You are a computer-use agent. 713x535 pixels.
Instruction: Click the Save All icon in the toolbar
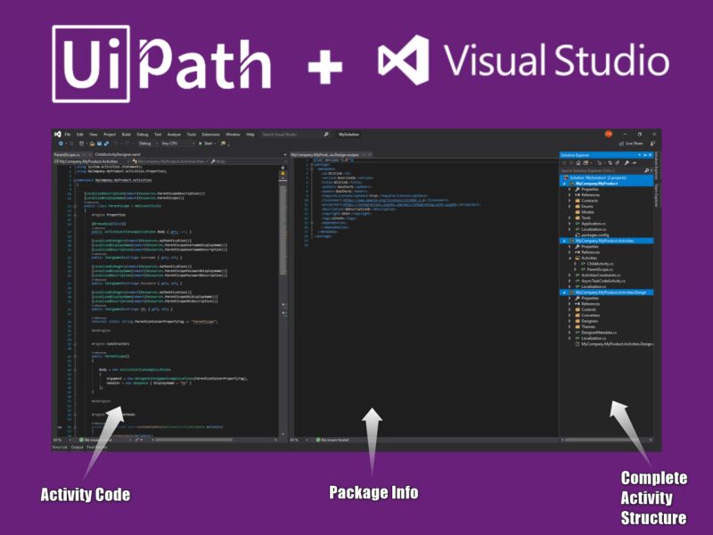click(x=107, y=142)
